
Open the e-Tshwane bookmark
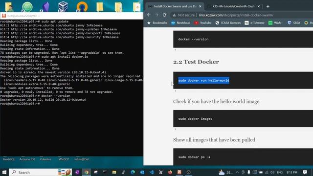coord(254,23)
